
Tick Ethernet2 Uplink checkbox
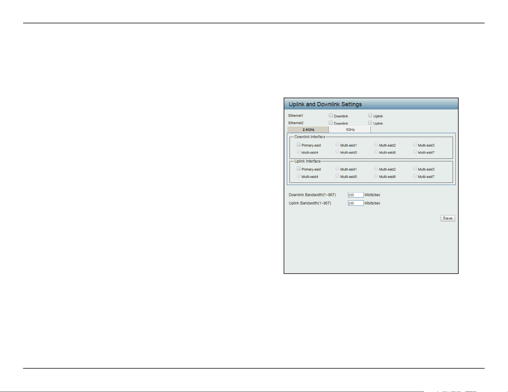click(370, 123)
